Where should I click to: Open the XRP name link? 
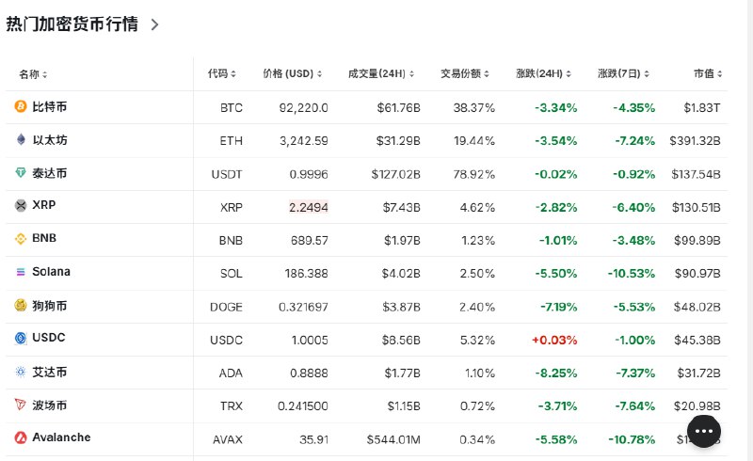tap(43, 205)
